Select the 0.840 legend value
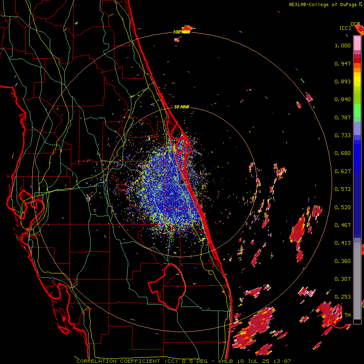364x364 pixels. point(343,99)
